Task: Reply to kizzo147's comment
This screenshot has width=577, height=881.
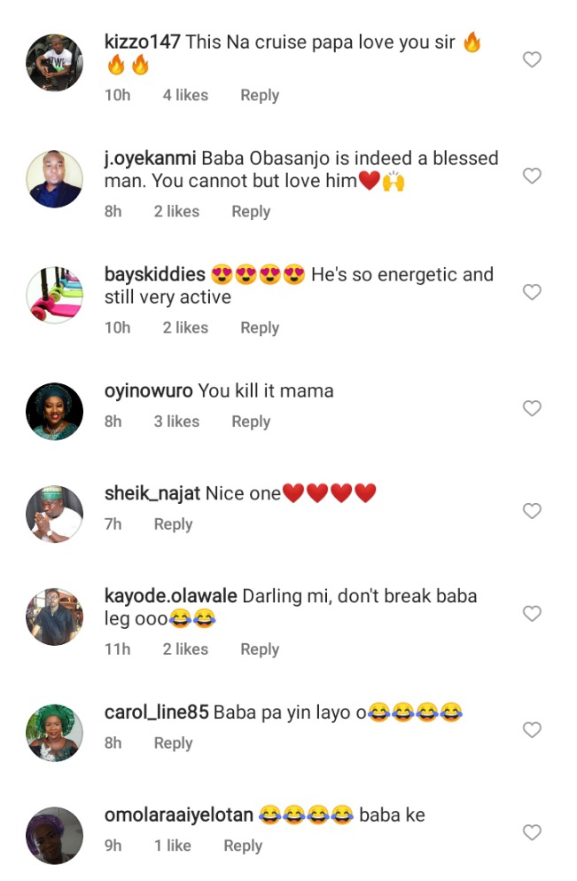Action: (x=260, y=96)
